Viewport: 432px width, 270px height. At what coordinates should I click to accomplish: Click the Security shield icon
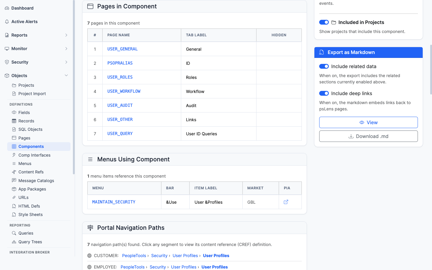tap(7, 62)
